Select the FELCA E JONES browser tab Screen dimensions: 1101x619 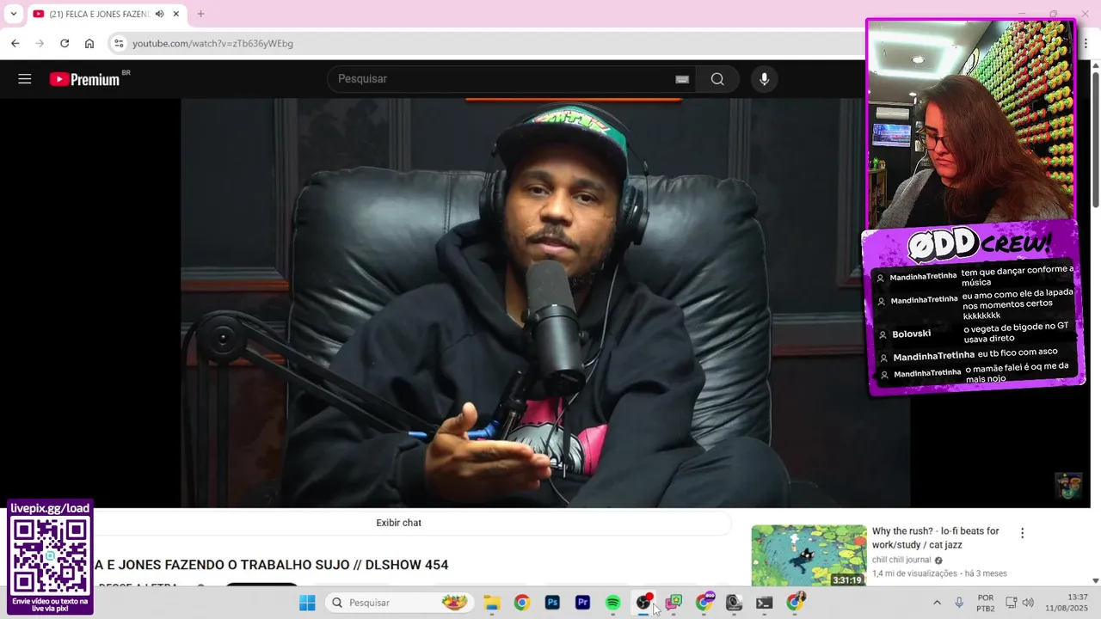click(105, 14)
